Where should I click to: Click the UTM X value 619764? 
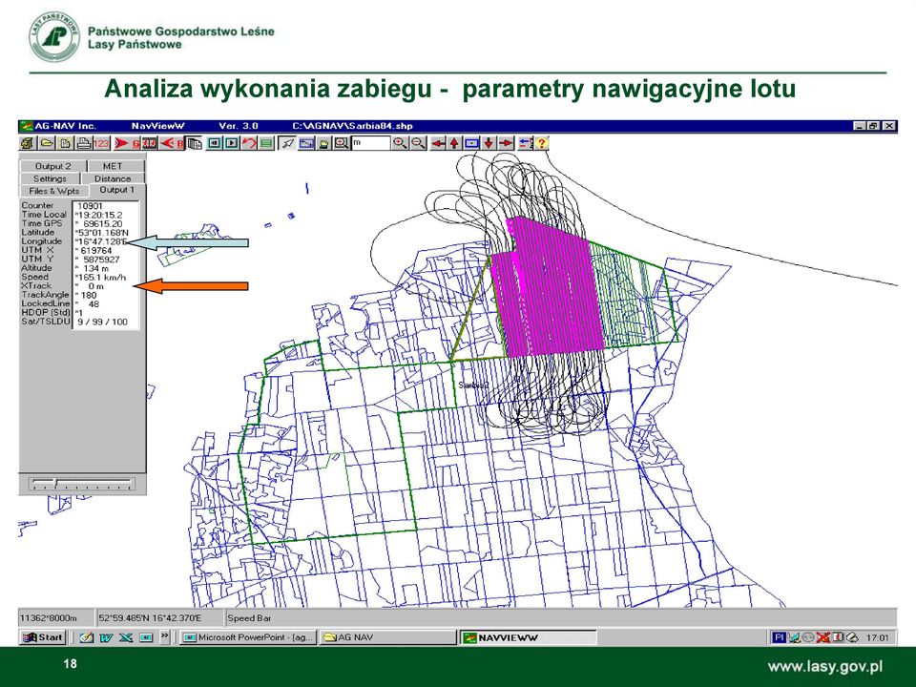(x=95, y=251)
